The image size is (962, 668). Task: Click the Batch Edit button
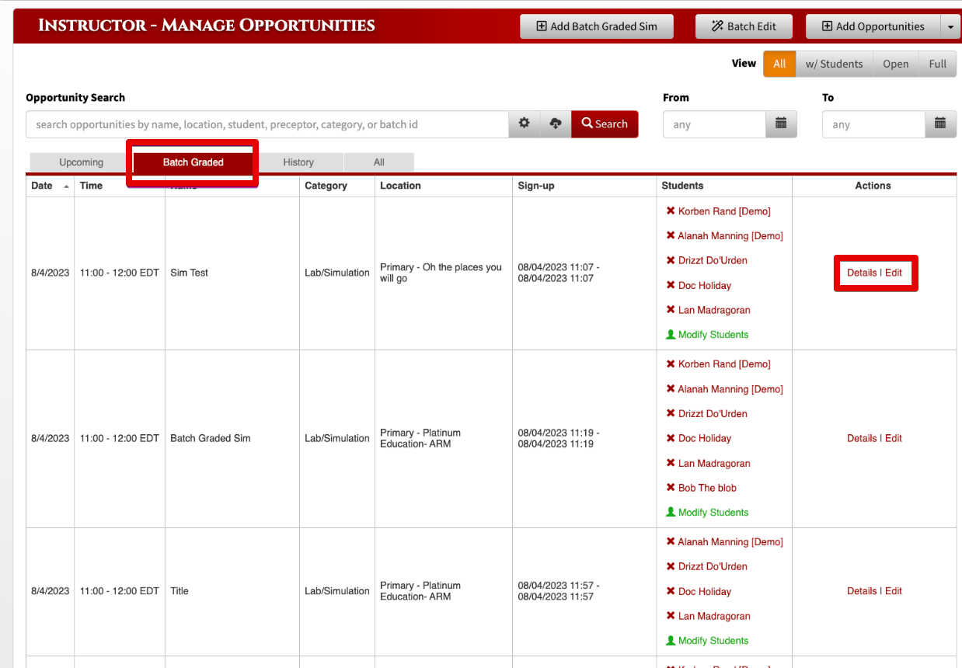744,26
